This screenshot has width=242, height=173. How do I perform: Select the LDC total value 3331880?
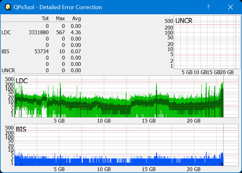click(39, 33)
